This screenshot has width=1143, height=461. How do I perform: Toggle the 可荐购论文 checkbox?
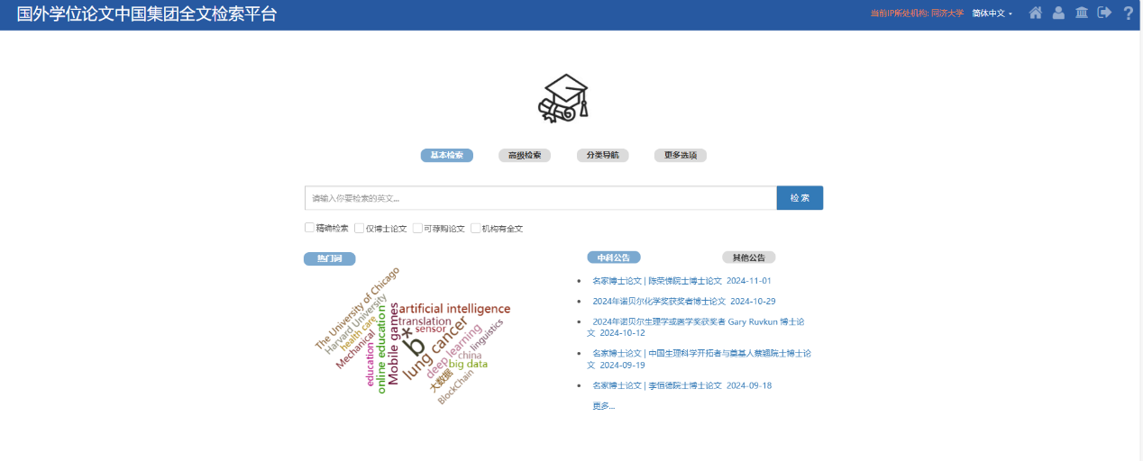tap(418, 228)
